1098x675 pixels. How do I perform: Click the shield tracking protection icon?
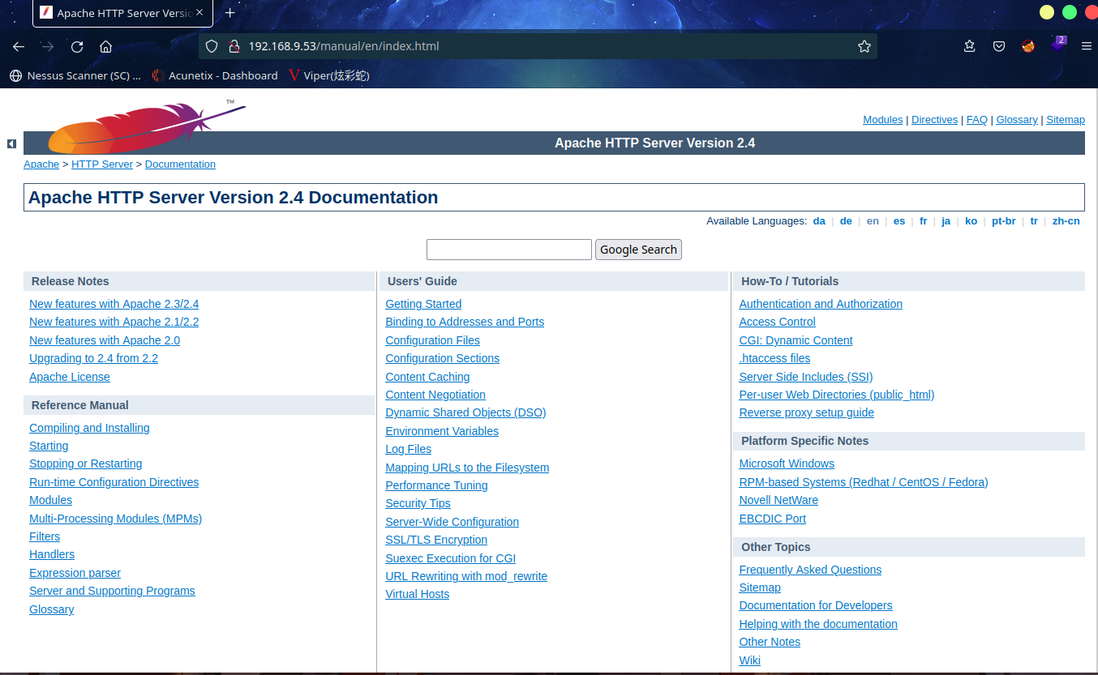click(212, 46)
